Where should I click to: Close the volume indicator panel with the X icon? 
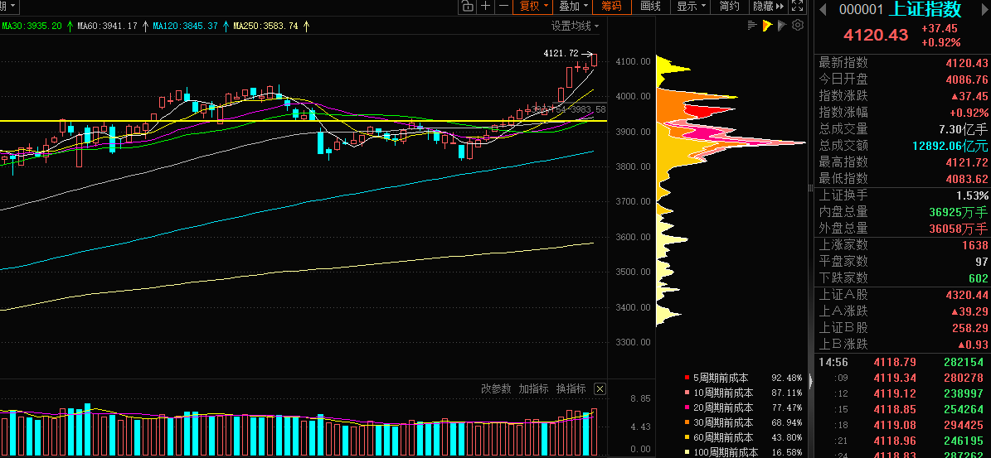(600, 388)
